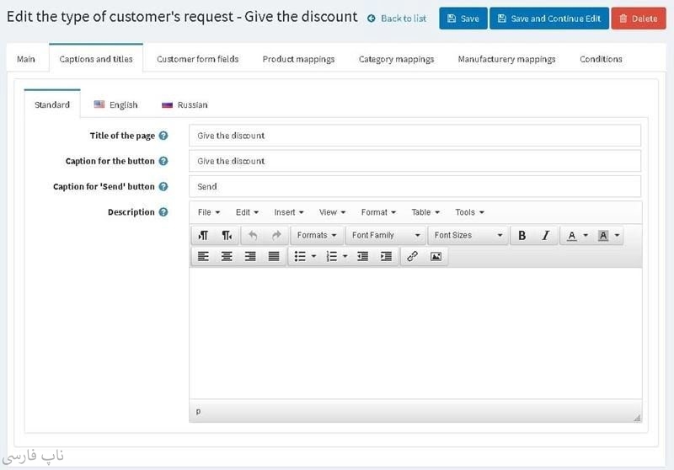
Task: Click the Italic formatting icon
Action: [545, 236]
